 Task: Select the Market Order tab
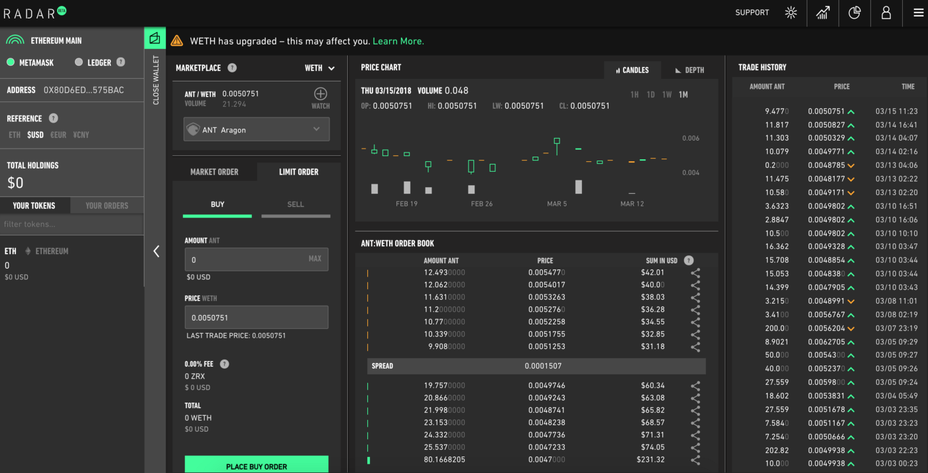pos(214,172)
